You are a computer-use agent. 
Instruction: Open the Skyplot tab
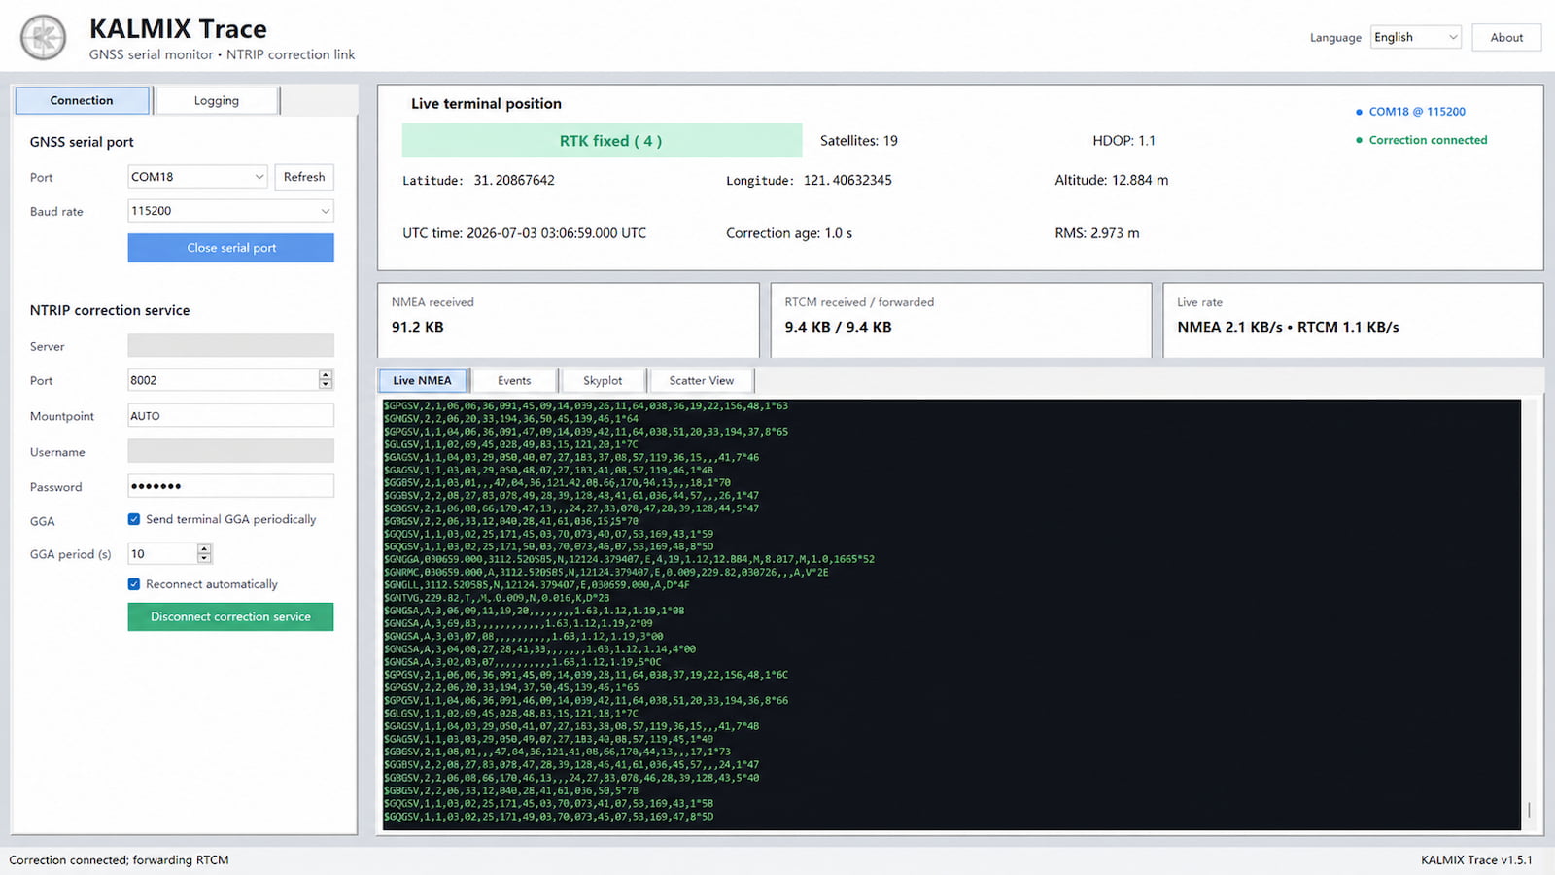point(603,380)
